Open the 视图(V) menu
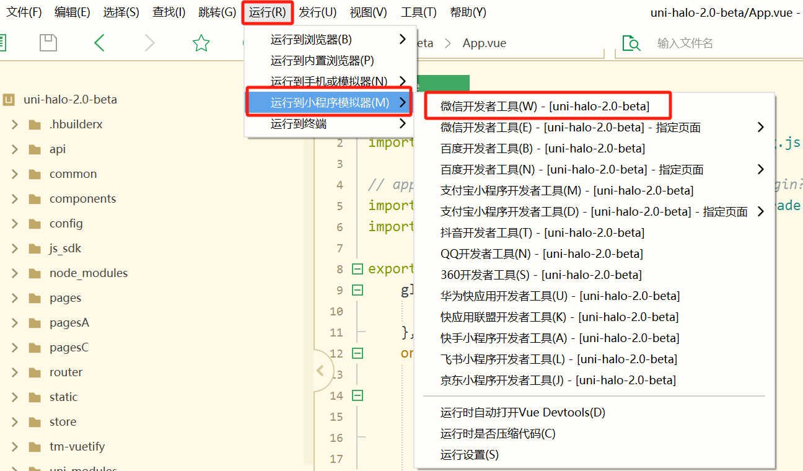Screen dimensions: 803x471 pyautogui.click(x=368, y=12)
